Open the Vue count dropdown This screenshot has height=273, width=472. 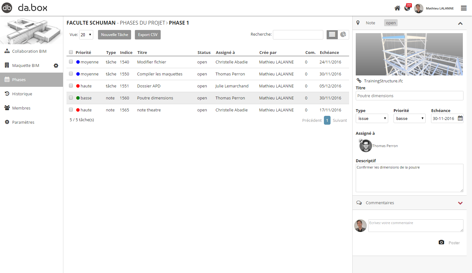(x=86, y=35)
